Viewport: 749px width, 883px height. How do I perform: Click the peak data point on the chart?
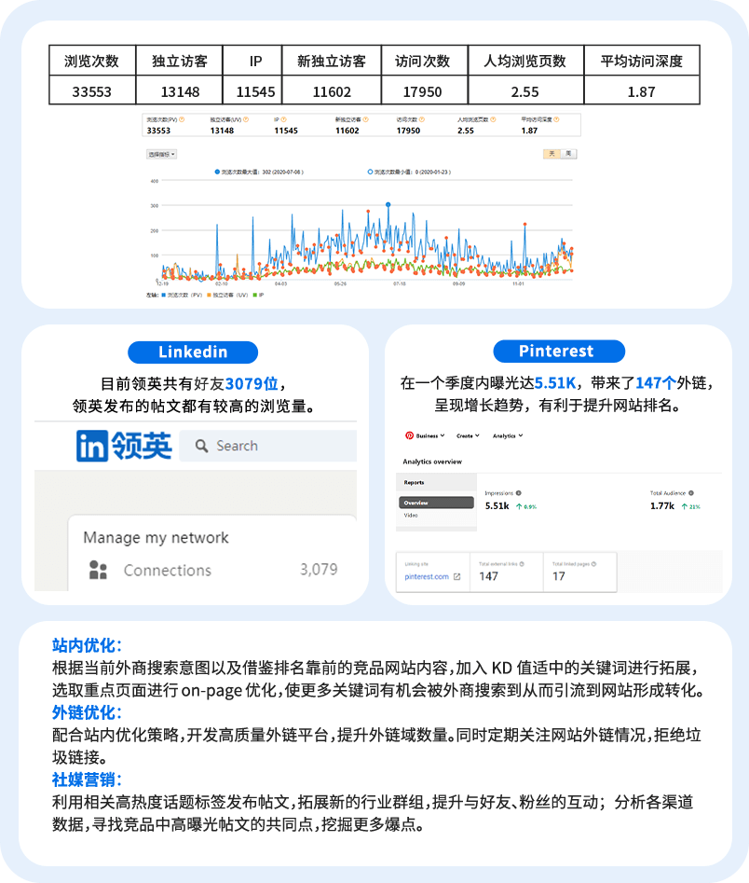(388, 204)
